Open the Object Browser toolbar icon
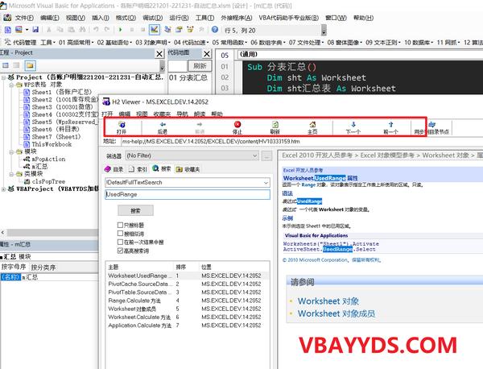The image size is (483, 369). pos(190,30)
